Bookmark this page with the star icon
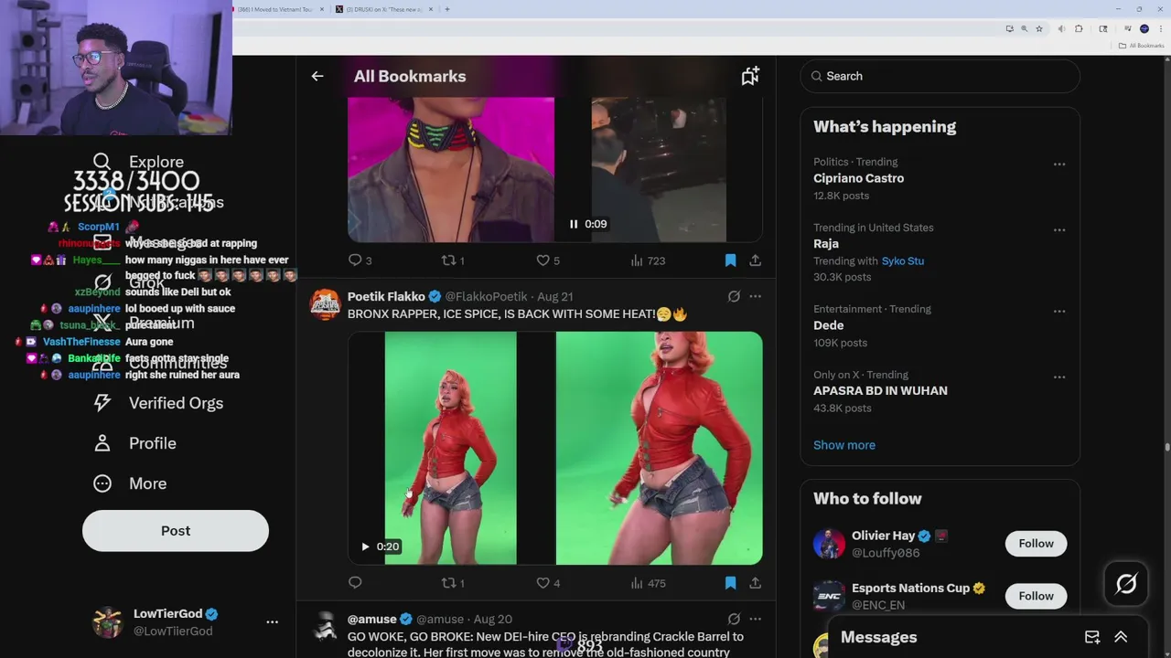The height and width of the screenshot is (658, 1171). pos(1039,29)
